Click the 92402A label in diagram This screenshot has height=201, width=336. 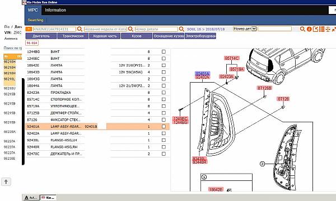203,77
